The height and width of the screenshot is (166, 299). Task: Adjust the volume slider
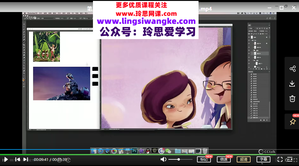point(179,159)
